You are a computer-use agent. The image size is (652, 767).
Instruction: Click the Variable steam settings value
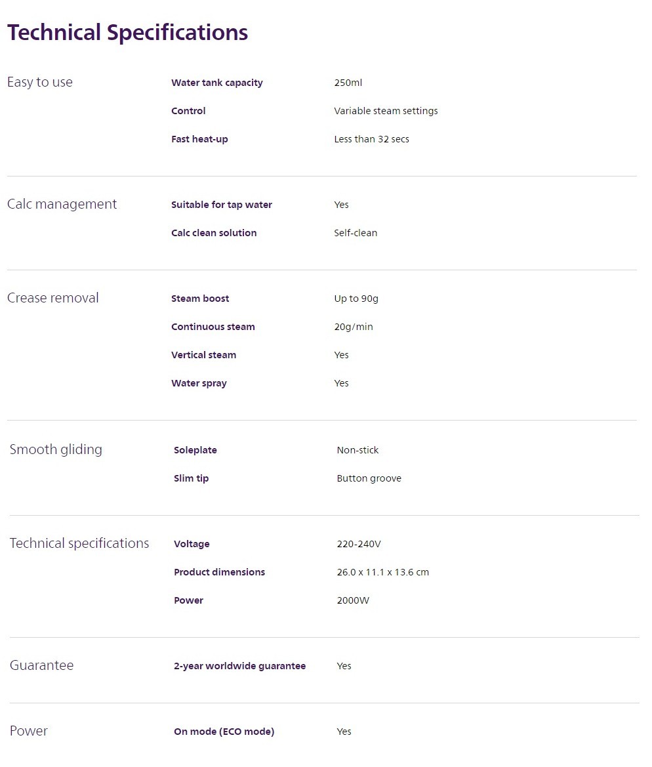[x=386, y=111]
